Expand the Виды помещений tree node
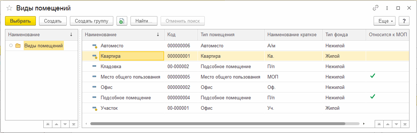The height and width of the screenshot is (133, 417). (11, 46)
